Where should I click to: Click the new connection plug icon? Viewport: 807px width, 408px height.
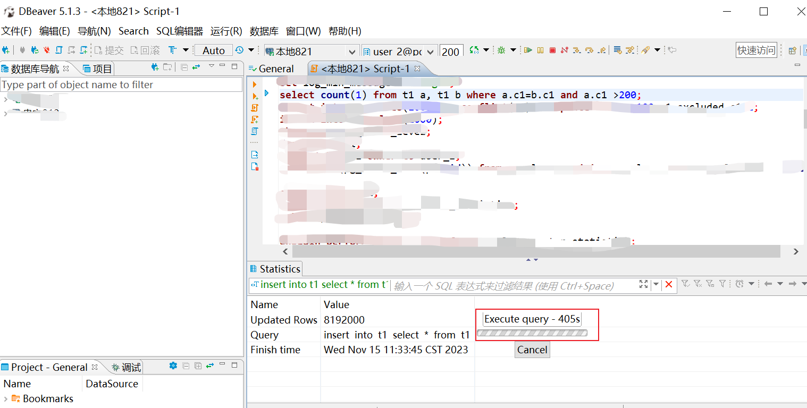pos(6,51)
